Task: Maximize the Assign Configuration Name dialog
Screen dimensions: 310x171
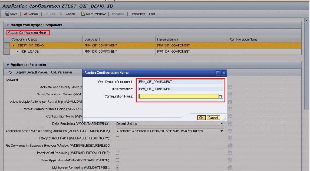Action: click(x=218, y=73)
